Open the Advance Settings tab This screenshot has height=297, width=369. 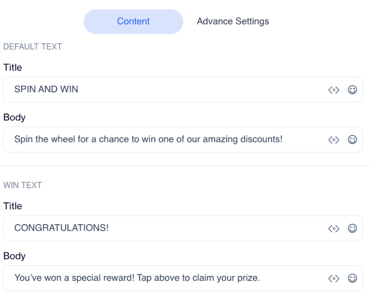pos(233,22)
